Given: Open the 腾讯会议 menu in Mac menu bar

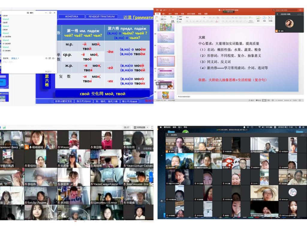Looking at the screenshot, I should pyautogui.click(x=167, y=127).
